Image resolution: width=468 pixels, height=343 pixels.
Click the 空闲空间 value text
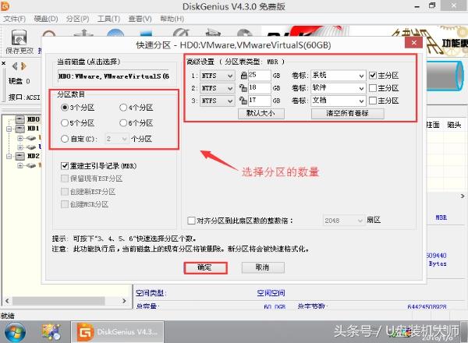tap(271, 293)
